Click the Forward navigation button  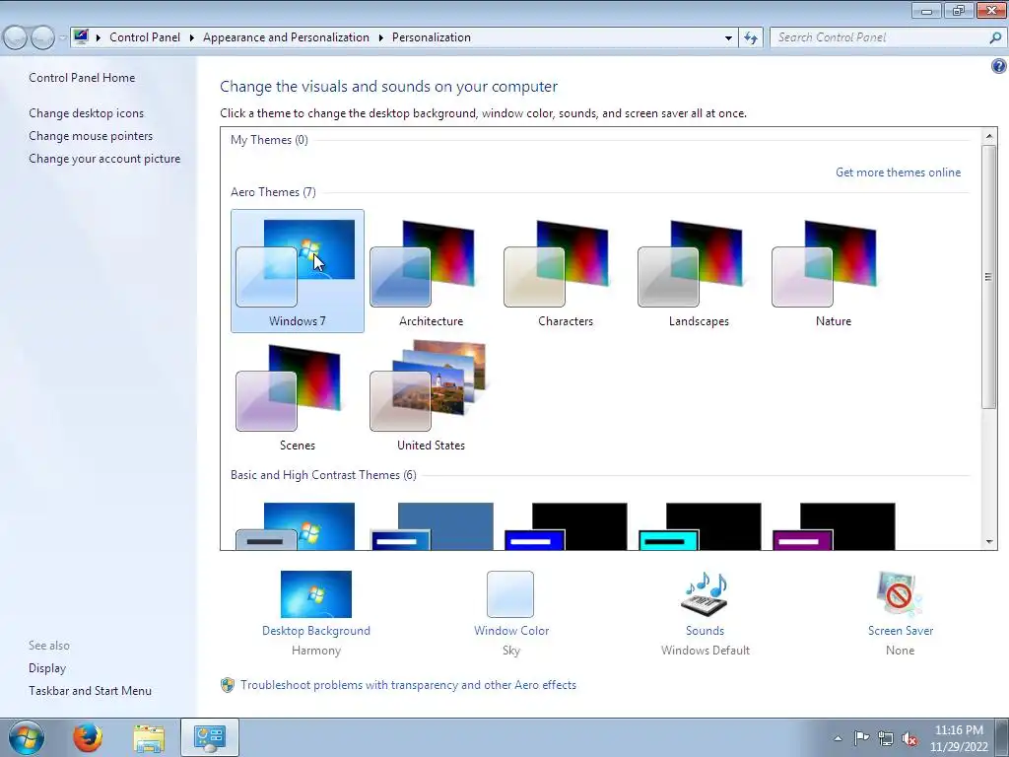pos(42,37)
